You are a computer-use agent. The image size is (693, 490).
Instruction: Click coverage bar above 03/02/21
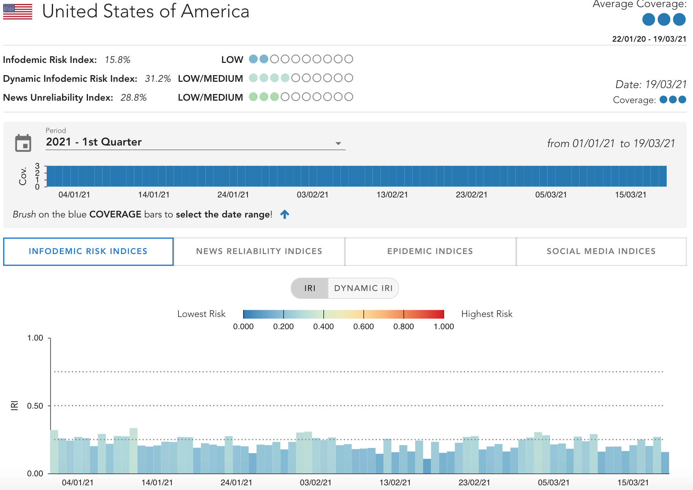pyautogui.click(x=313, y=176)
